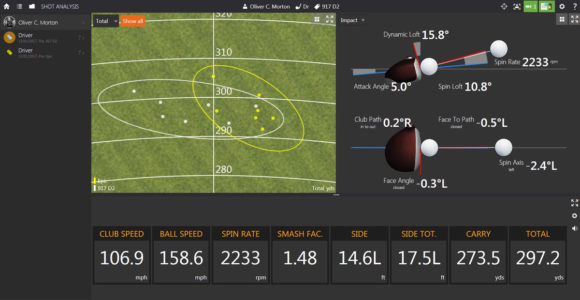Expand the Impact panel to fullscreen
Screen dimensions: 580x300
pos(575,19)
